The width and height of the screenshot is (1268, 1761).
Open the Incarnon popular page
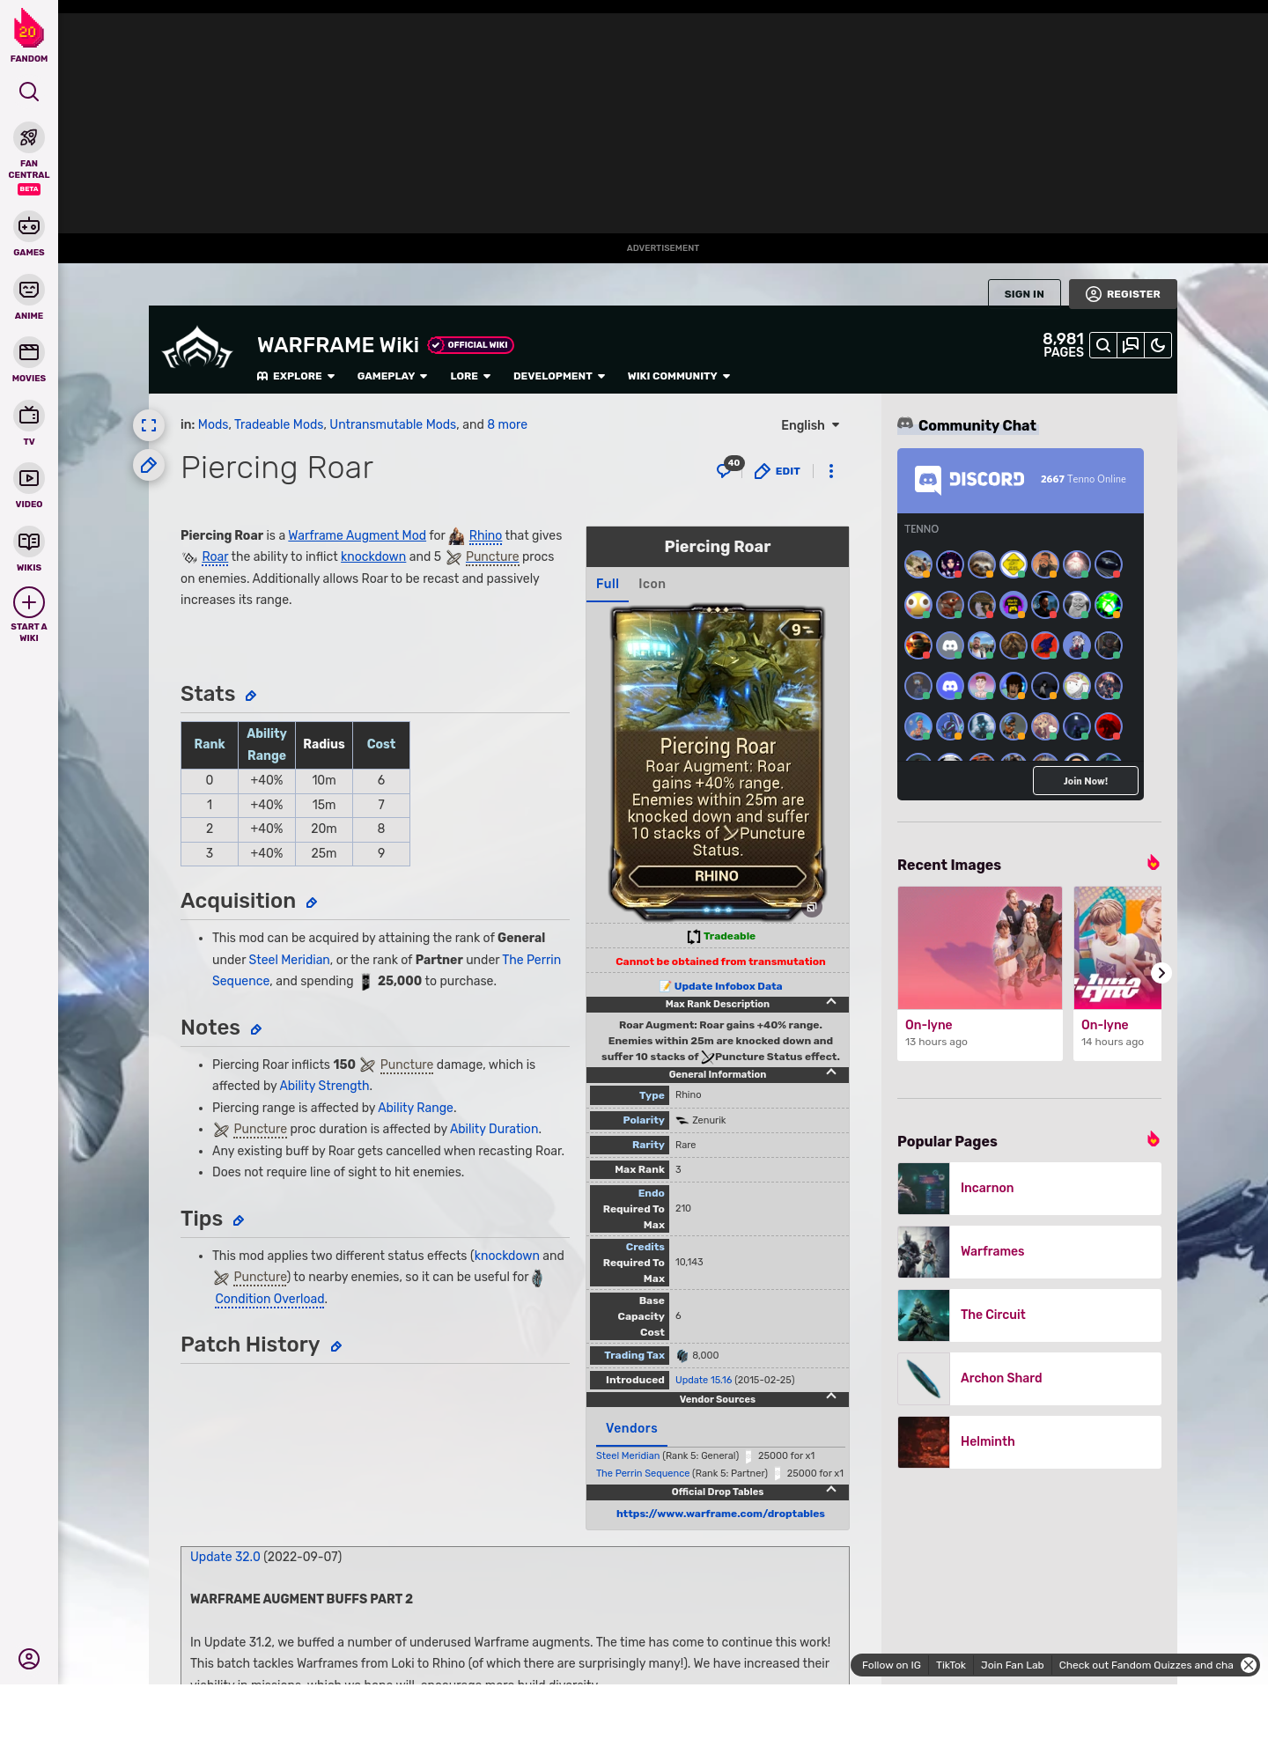click(x=1029, y=1188)
